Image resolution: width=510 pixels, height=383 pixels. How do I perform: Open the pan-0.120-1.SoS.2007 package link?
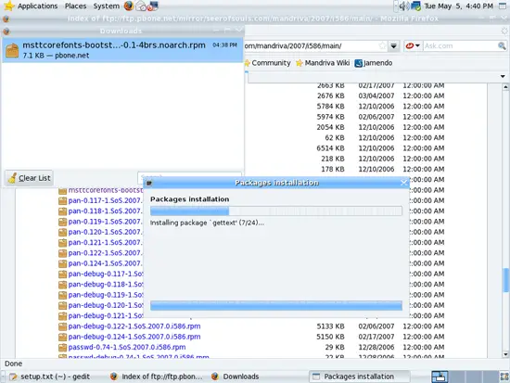105,232
